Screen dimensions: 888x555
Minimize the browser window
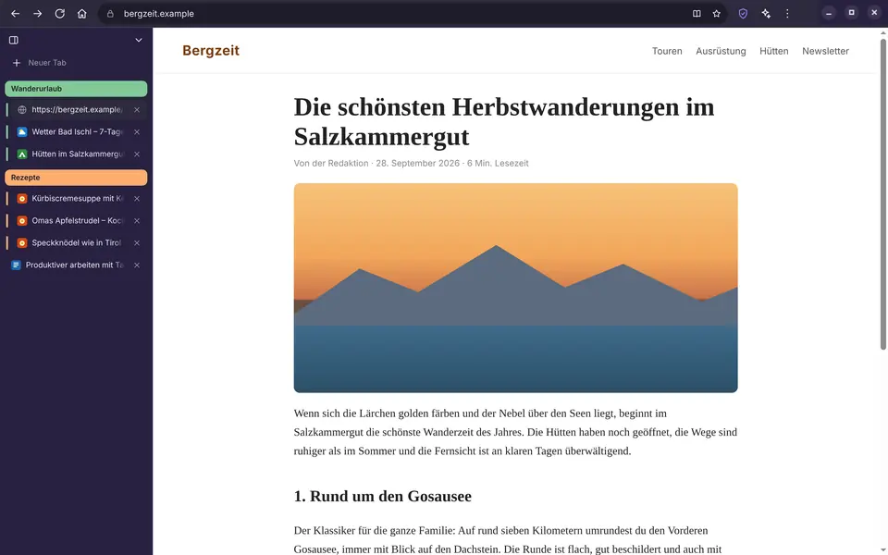point(829,13)
